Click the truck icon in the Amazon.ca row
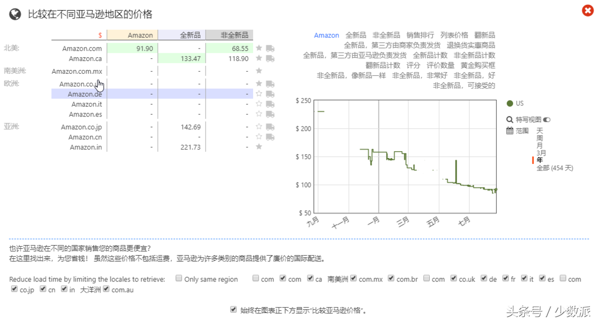598x322 pixels. tap(270, 58)
